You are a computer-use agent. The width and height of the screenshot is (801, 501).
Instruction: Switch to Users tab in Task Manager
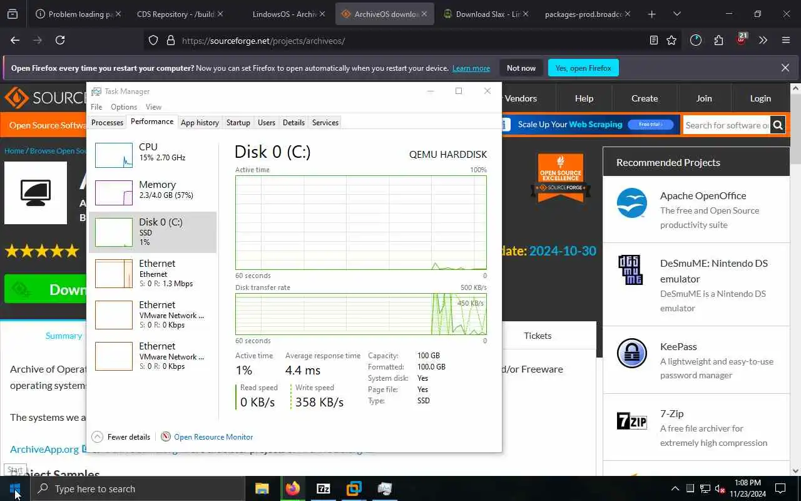(267, 123)
